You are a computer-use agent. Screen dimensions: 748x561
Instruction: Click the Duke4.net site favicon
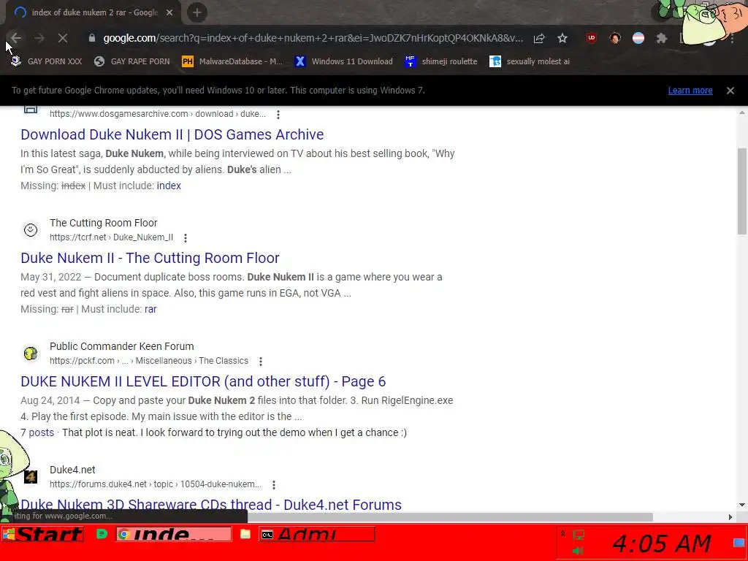point(31,477)
